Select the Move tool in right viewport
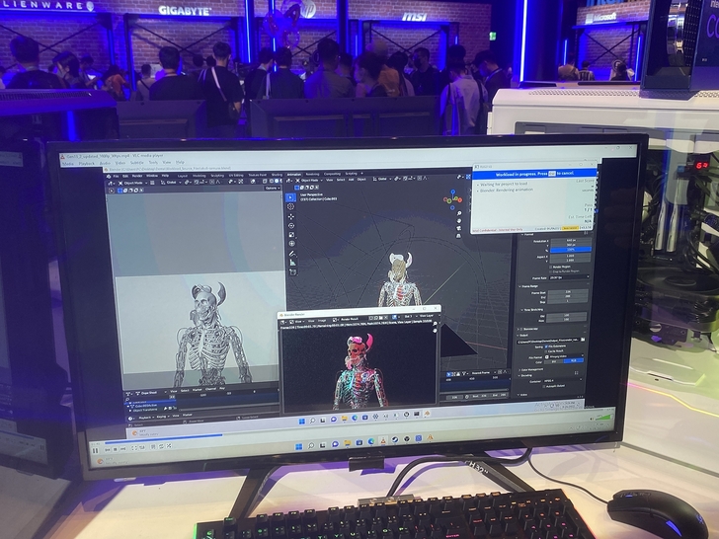Viewport: 719px width, 539px height. pyautogui.click(x=291, y=216)
